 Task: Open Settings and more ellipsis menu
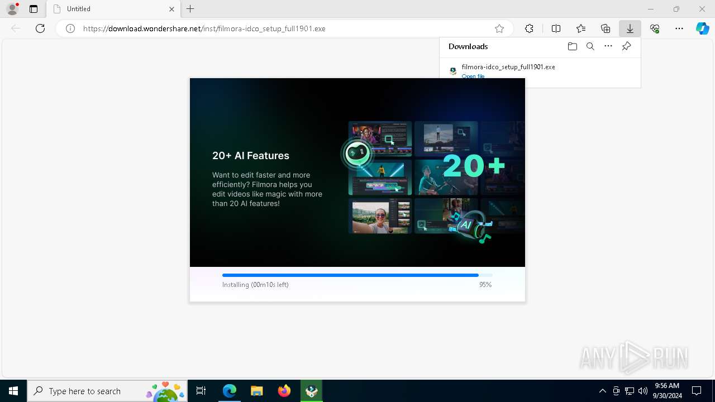(679, 28)
